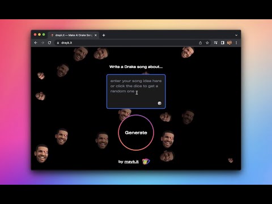
Task: Click the 'Write a Drake song about...' heading
Action: pos(136,67)
